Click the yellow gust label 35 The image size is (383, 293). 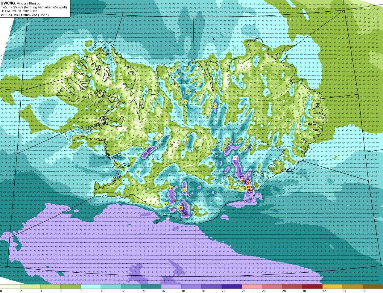(181, 208)
